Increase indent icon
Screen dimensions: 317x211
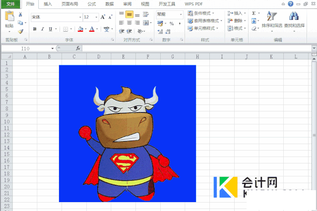129,31
